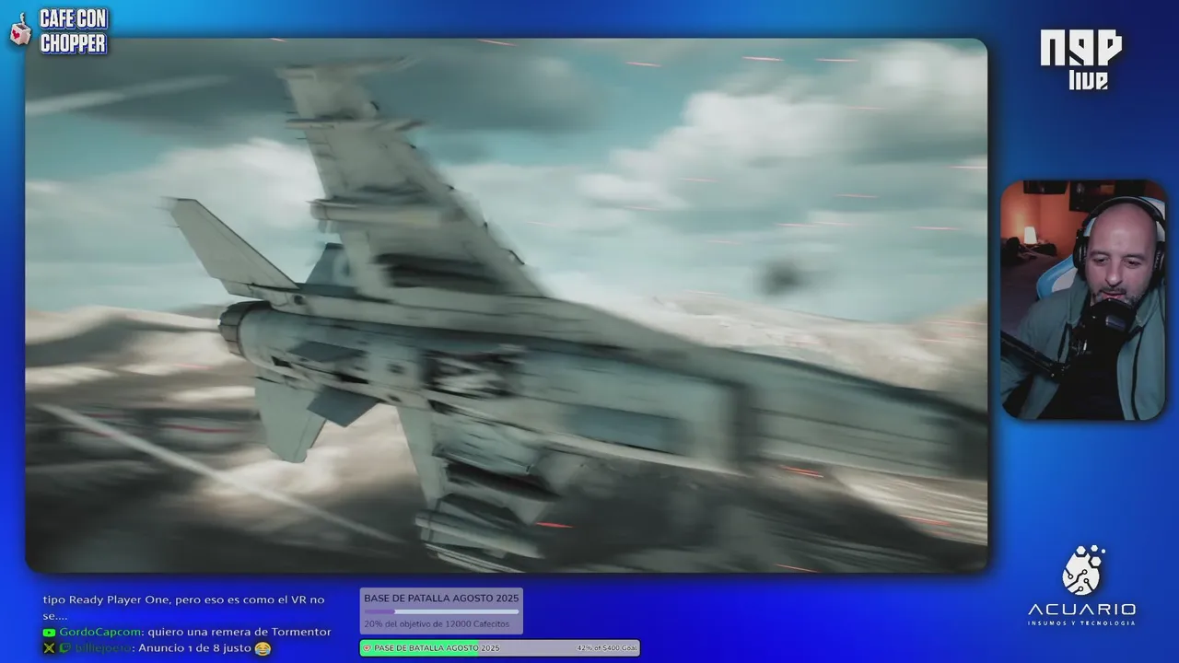Click the '42% of $400 Goal' label

coord(607,648)
